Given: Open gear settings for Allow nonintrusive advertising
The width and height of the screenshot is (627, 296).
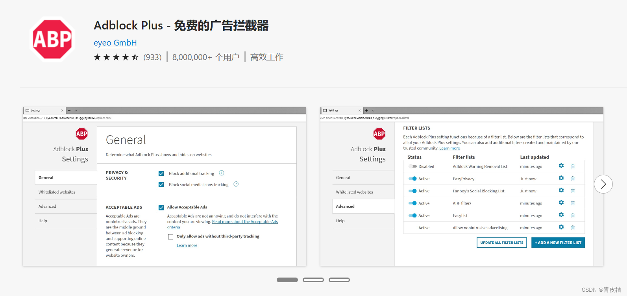Looking at the screenshot, I should [561, 227].
